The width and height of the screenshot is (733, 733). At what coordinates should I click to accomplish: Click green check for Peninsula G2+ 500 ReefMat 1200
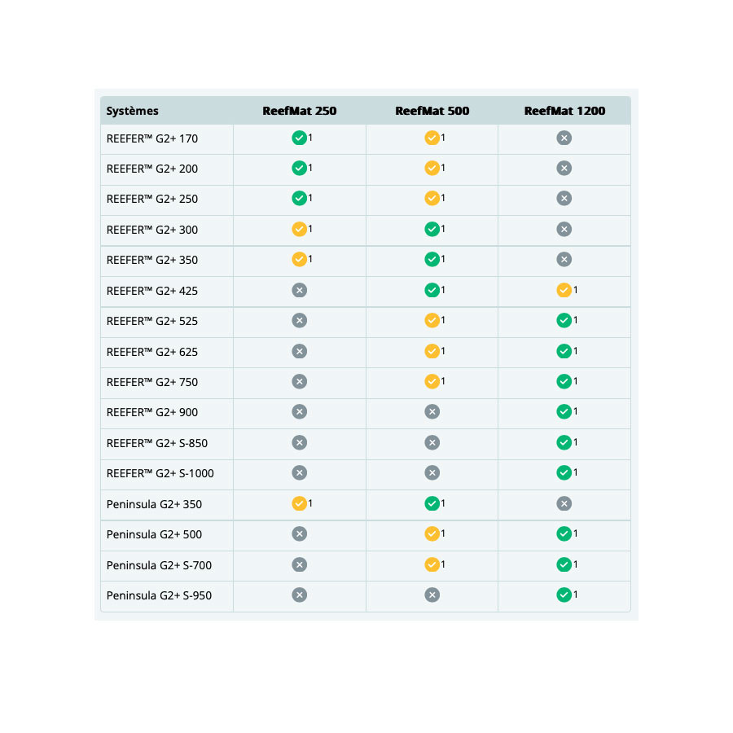pyautogui.click(x=564, y=533)
